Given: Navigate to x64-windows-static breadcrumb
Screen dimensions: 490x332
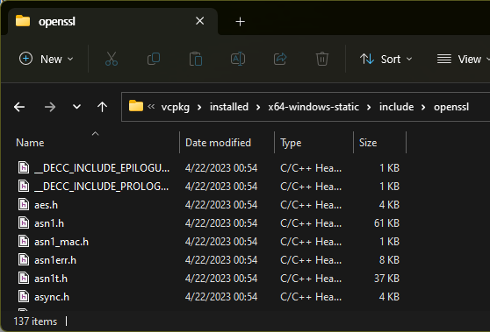Looking at the screenshot, I should 313,107.
